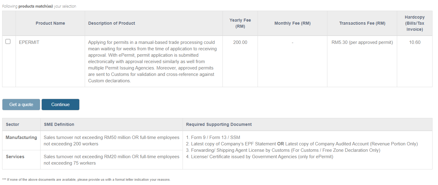This screenshot has height=185, width=438.
Task: Click the Required Supporting Document header
Action: click(x=219, y=124)
